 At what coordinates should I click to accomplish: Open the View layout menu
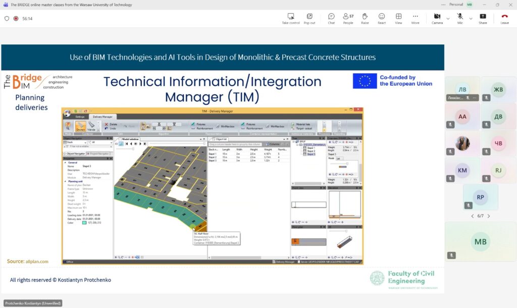pos(398,19)
